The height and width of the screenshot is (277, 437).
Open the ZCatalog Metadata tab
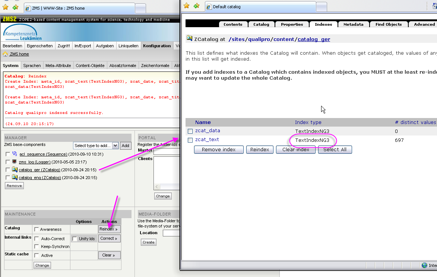pos(354,25)
